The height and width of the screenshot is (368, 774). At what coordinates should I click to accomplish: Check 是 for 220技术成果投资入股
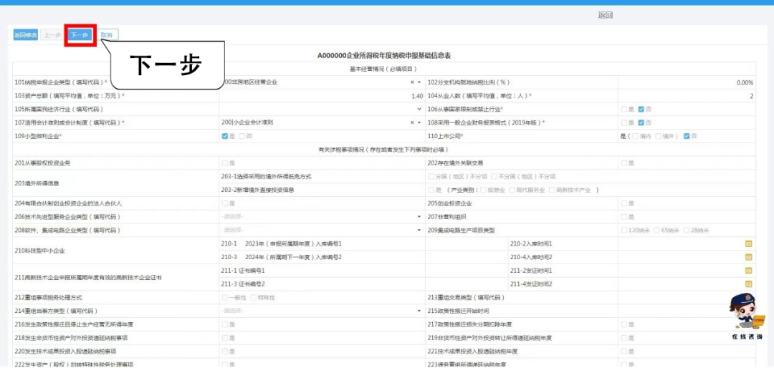[x=225, y=352]
